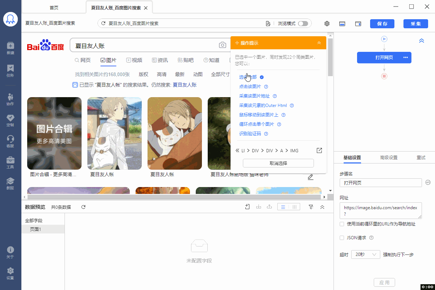This screenshot has width=435, height=290.
Task: Click the 网址 URL text box
Action: click(x=381, y=211)
